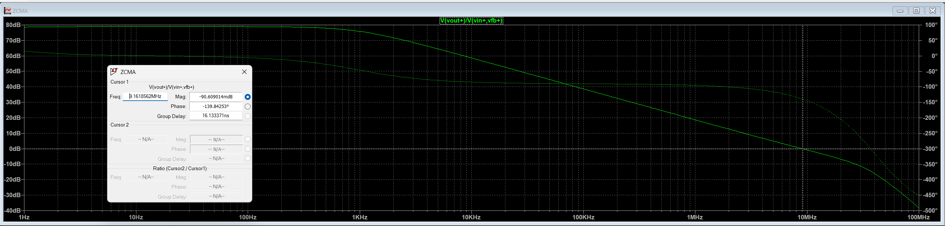The height and width of the screenshot is (226, 945).
Task: Click the 100KHz frequency axis label
Action: pos(583,217)
